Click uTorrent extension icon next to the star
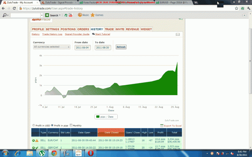Image resolution: width=252 pixels, height=157 pixels. [242, 8]
